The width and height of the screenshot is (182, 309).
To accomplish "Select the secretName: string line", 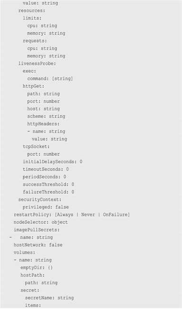I will (x=49, y=298).
